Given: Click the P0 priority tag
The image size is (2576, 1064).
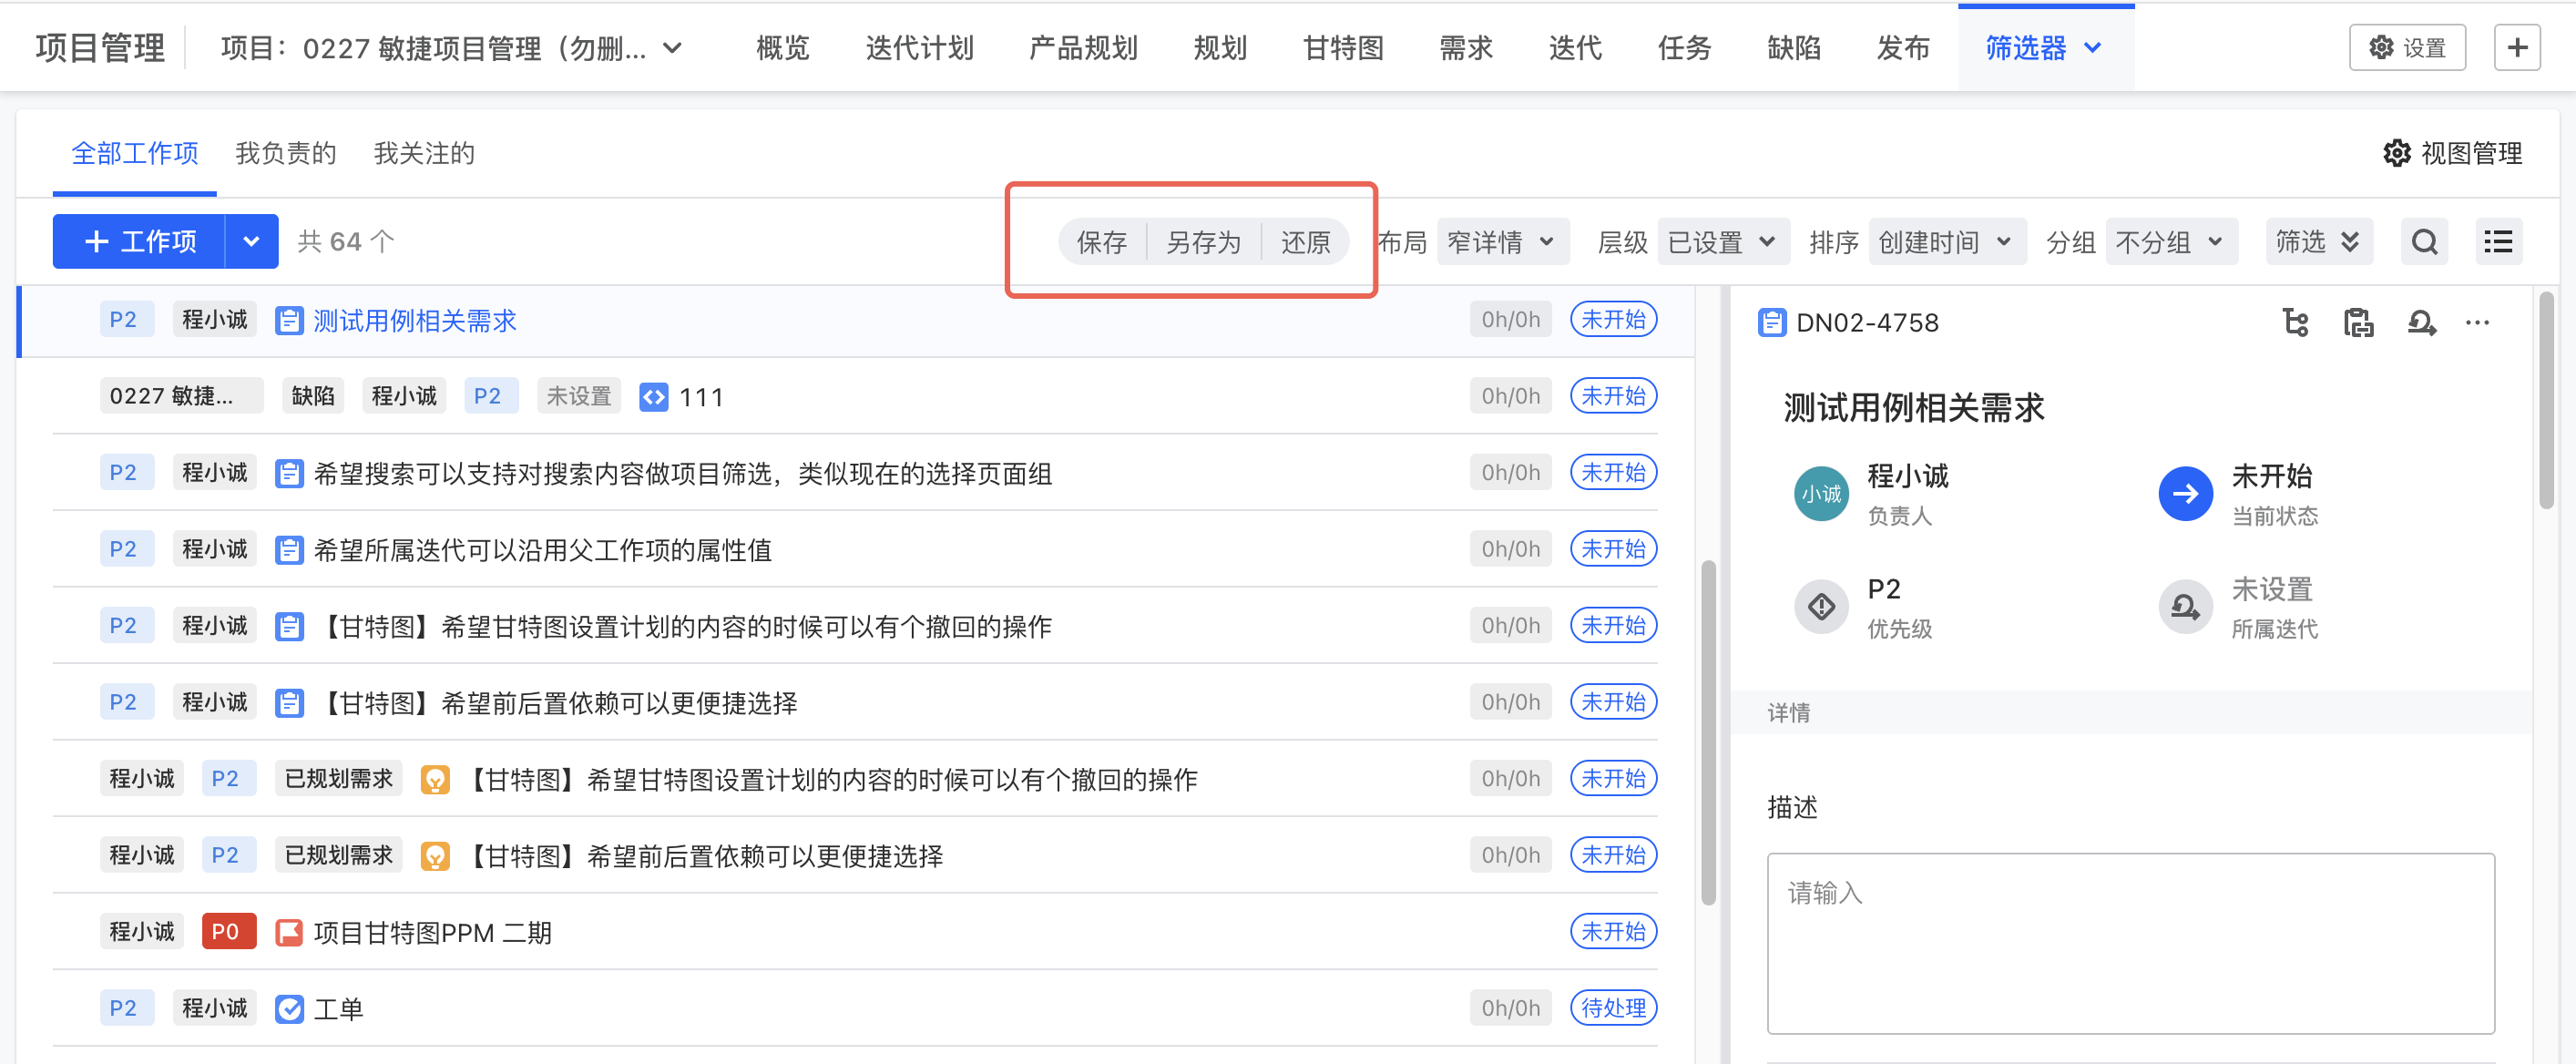Looking at the screenshot, I should [228, 931].
